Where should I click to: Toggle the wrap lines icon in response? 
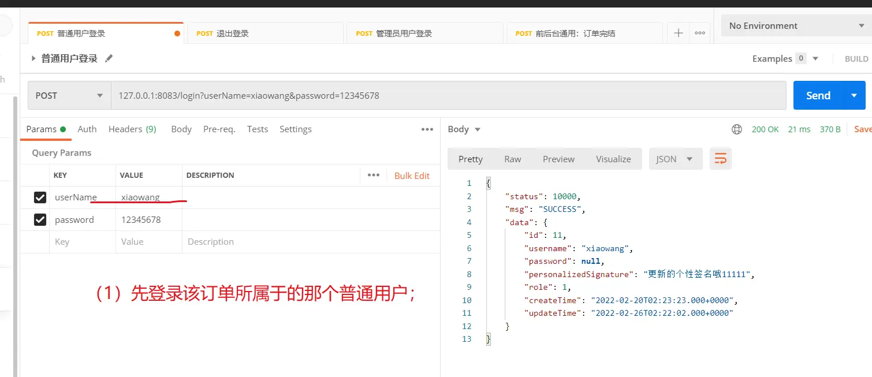click(x=721, y=159)
